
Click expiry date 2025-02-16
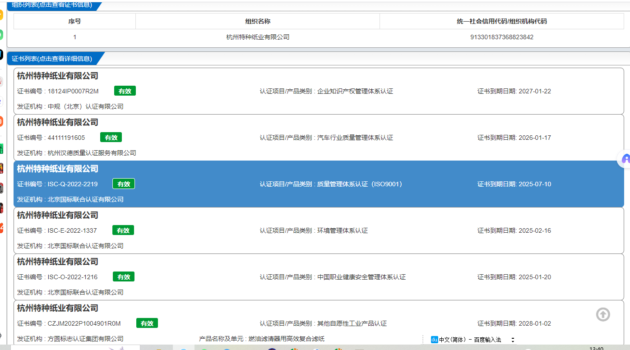[535, 230]
